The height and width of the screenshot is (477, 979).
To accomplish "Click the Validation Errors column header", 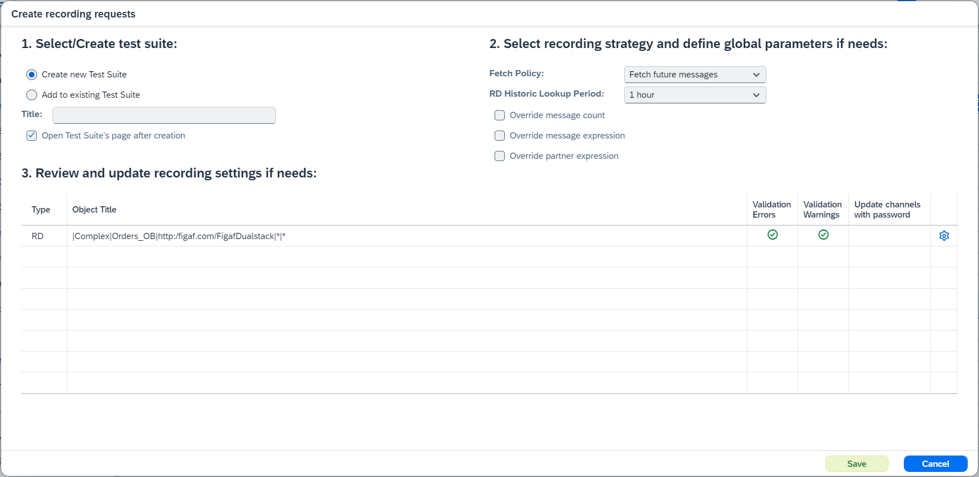I will [772, 210].
